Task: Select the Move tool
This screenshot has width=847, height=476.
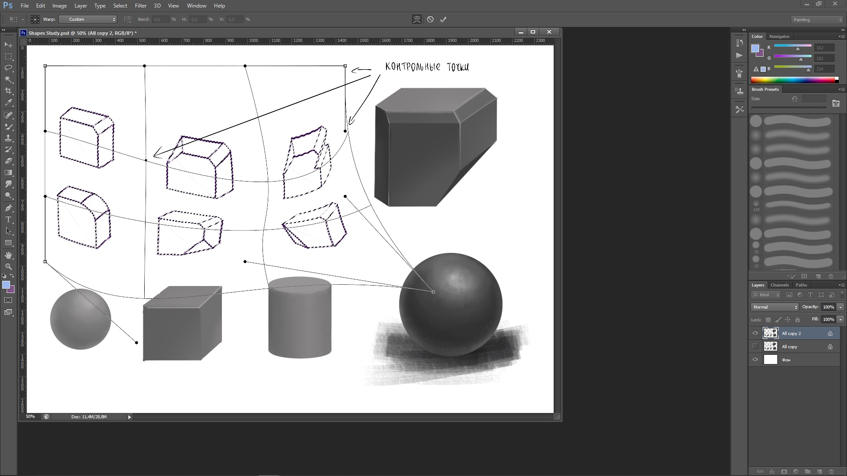Action: point(8,45)
